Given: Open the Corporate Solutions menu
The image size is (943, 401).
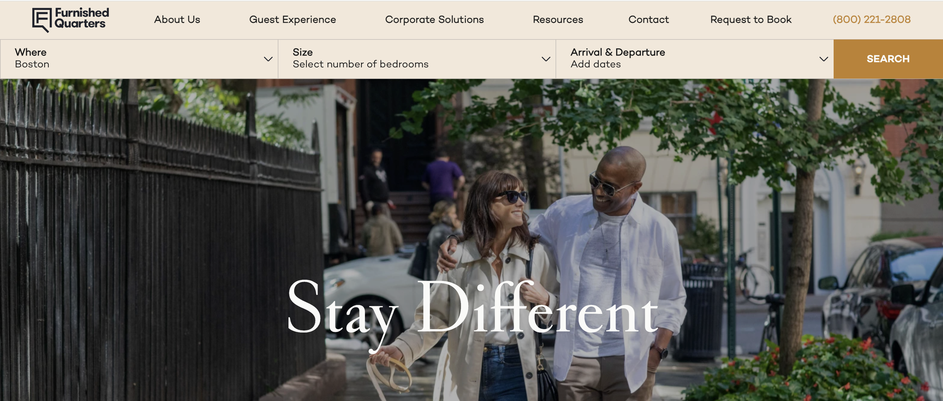Looking at the screenshot, I should click(x=434, y=20).
